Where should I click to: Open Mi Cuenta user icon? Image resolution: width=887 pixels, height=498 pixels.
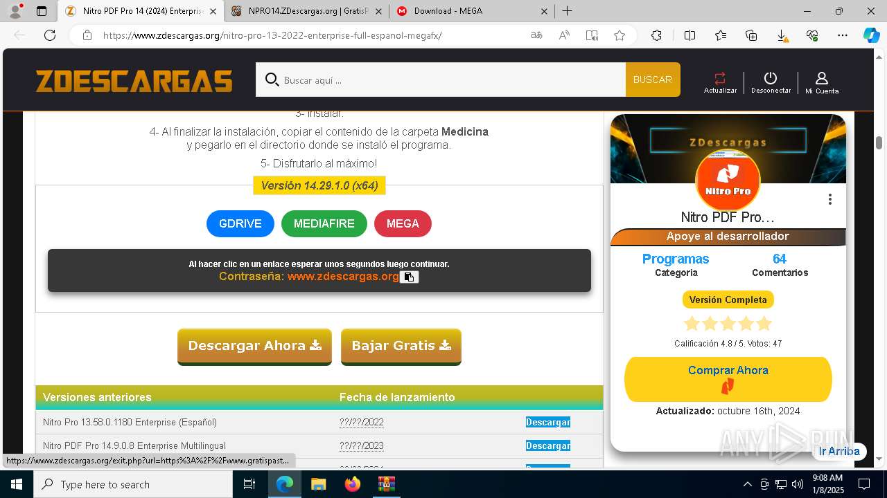(822, 78)
